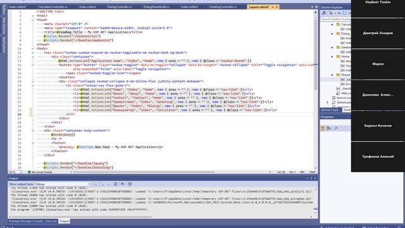Collapse the footer element fold marker
This screenshot has height=228, width=405.
pyautogui.click(x=33, y=143)
